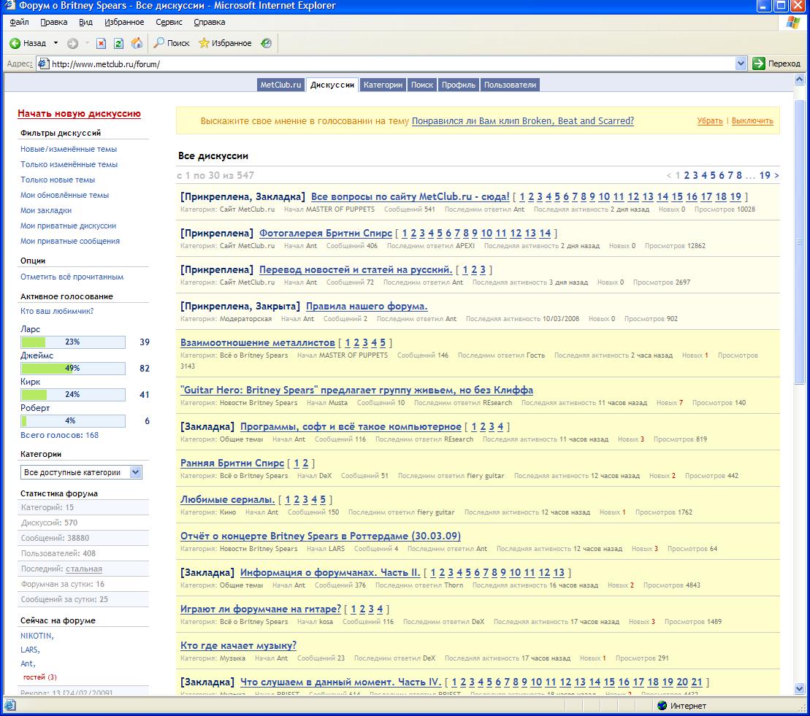Open Фотогалерея Бритни Спирс discussion
The image size is (810, 716).
326,234
